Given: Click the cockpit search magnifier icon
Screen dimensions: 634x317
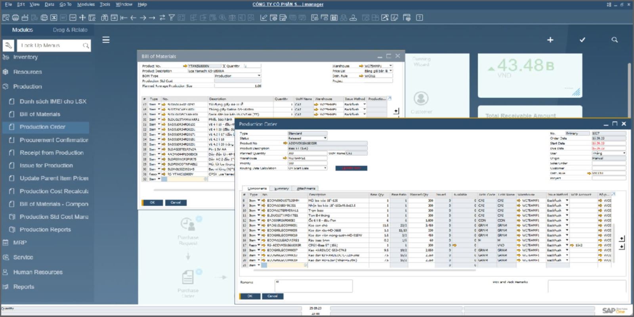Looking at the screenshot, I should tap(615, 40).
